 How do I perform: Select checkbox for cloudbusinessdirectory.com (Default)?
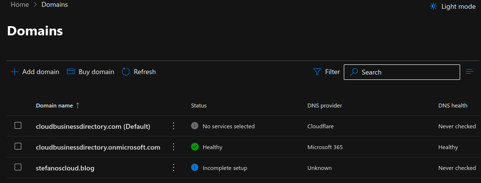(x=18, y=125)
